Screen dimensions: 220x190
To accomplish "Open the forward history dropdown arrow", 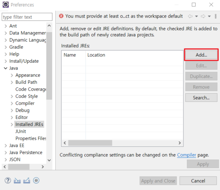I will point(209,16).
